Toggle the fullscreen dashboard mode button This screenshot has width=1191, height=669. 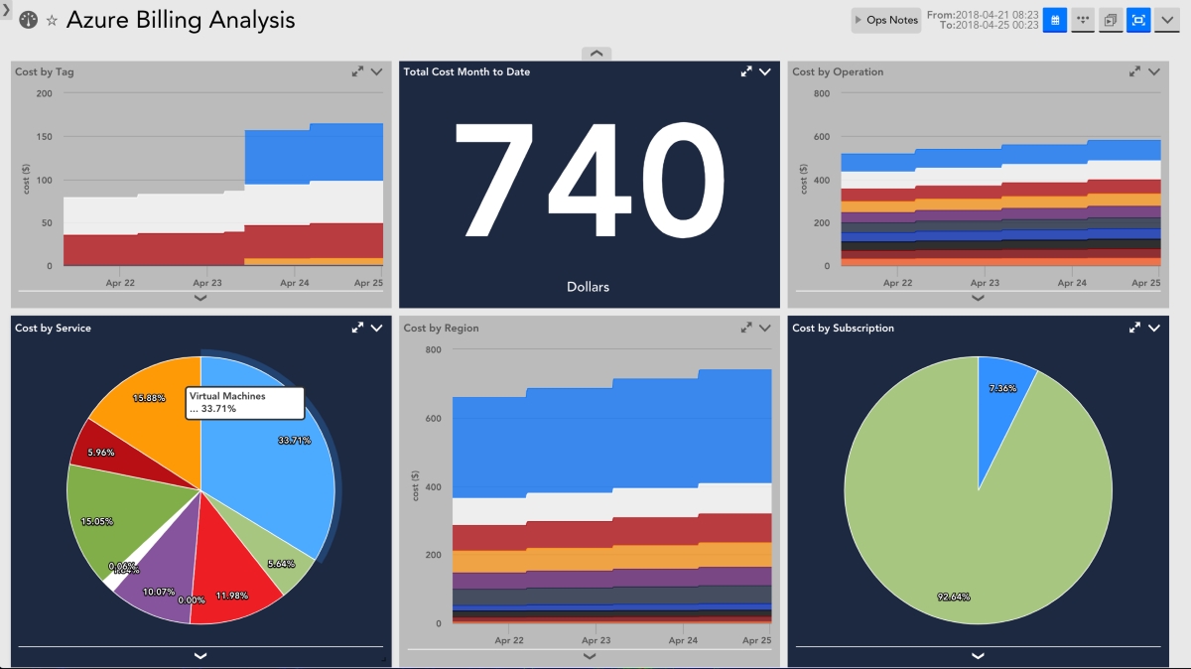pos(1138,20)
